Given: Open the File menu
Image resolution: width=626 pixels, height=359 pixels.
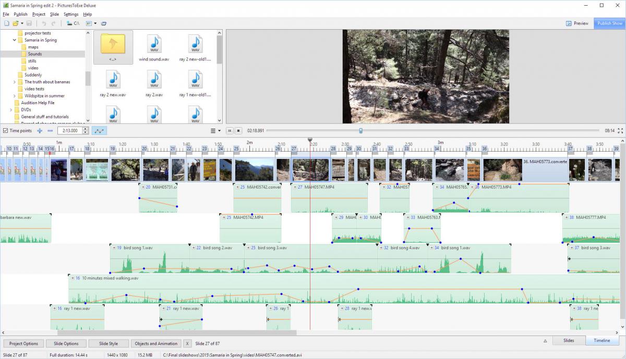Looking at the screenshot, I should [6, 14].
